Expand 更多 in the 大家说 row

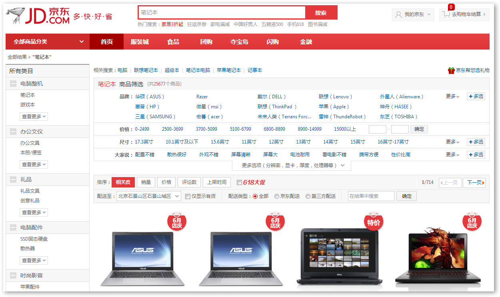click(x=453, y=155)
